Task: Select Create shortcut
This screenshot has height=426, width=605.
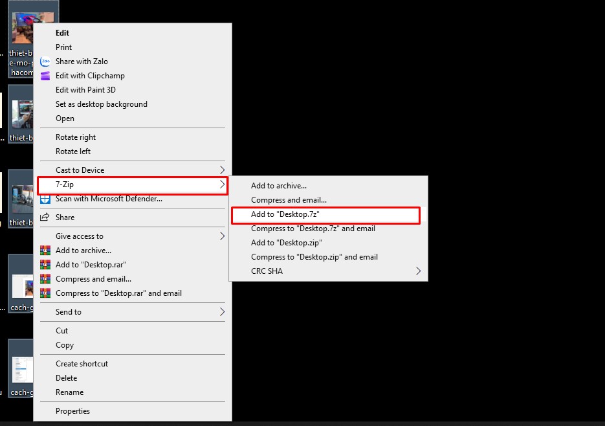Action: coord(133,364)
